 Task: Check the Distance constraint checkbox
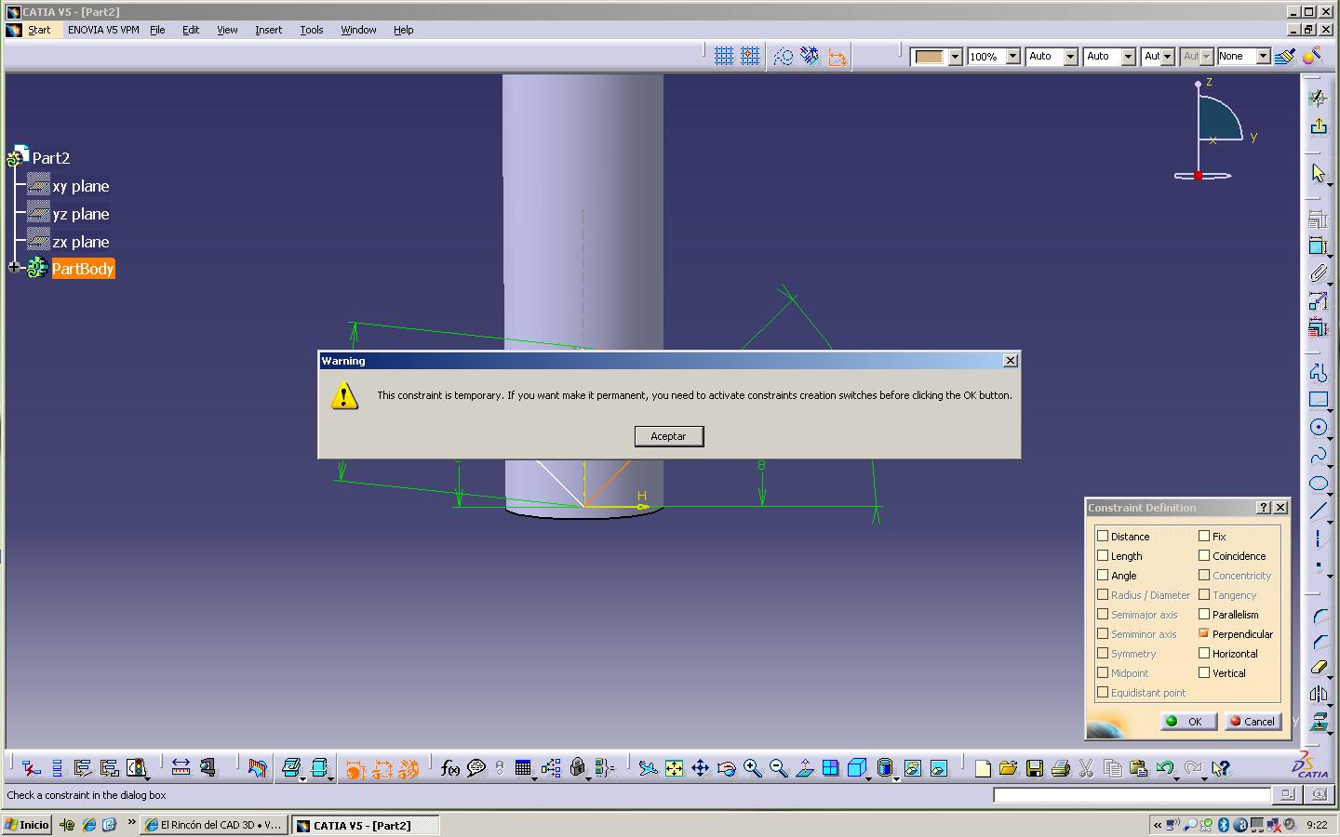(x=1103, y=536)
